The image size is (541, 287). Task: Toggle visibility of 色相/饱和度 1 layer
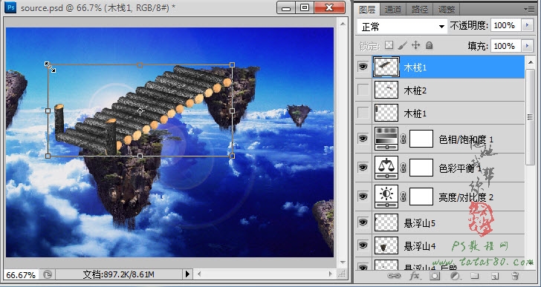pyautogui.click(x=363, y=139)
